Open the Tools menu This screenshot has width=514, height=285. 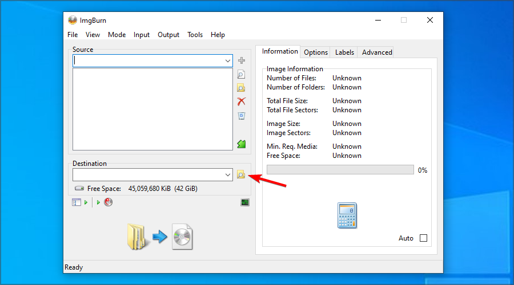pos(195,35)
